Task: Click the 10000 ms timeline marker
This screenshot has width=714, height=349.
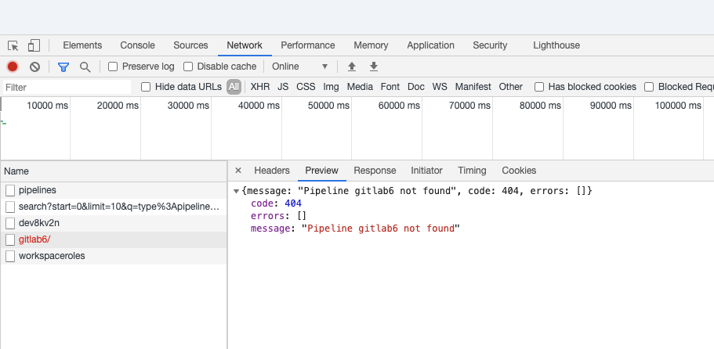Action: [x=47, y=106]
